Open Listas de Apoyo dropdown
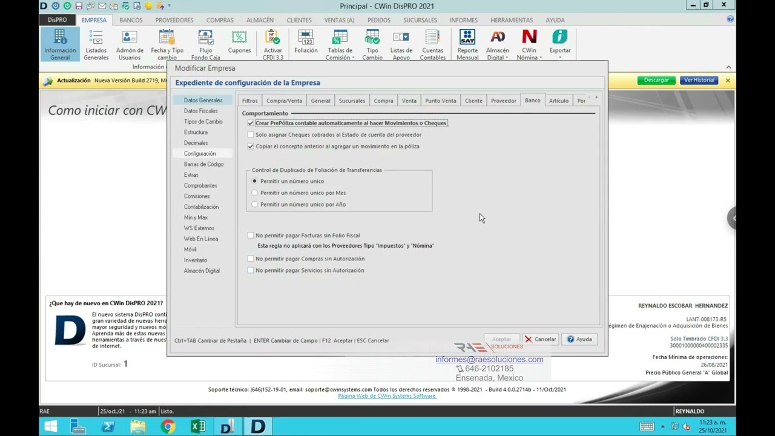Image resolution: width=775 pixels, height=436 pixels. coord(401,44)
